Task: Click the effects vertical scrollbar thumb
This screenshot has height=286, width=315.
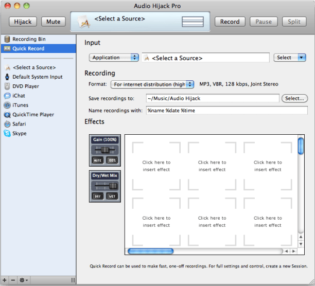Action: coord(301,146)
